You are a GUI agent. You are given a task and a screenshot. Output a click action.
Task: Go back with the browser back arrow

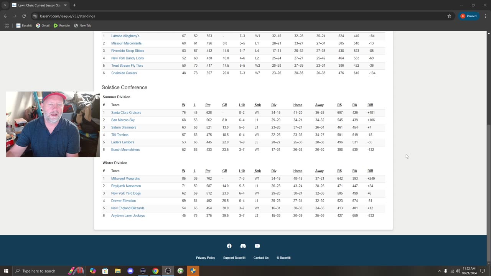click(6, 16)
